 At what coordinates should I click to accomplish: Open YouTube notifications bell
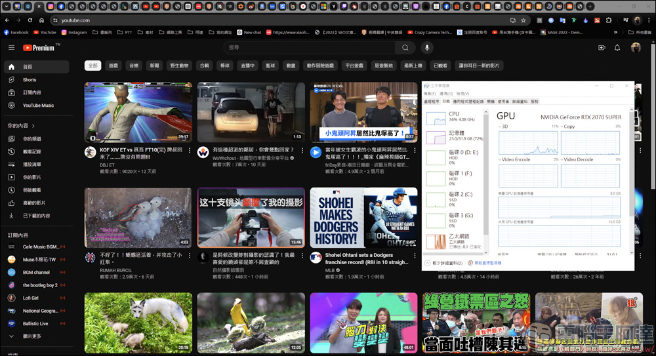tap(617, 48)
